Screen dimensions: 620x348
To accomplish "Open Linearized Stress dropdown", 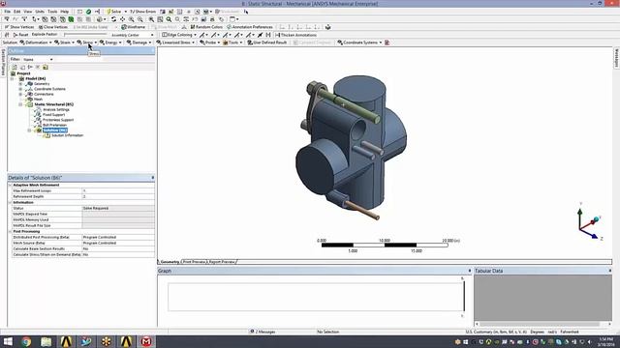I will [175, 43].
